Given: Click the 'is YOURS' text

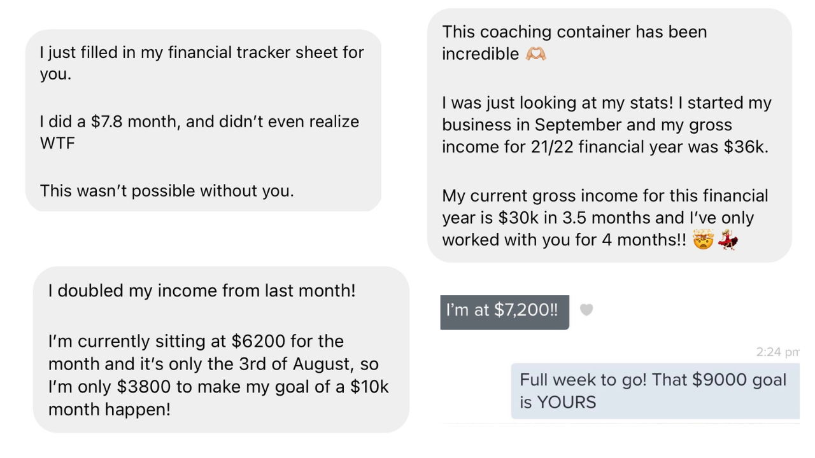Looking at the screenshot, I should (558, 403).
